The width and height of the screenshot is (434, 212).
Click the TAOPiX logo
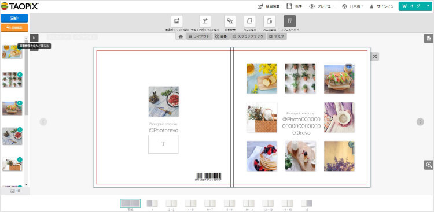click(20, 6)
